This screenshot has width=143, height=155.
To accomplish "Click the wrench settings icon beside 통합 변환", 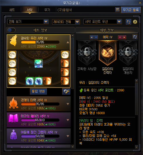I will pyautogui.click(x=66, y=91).
